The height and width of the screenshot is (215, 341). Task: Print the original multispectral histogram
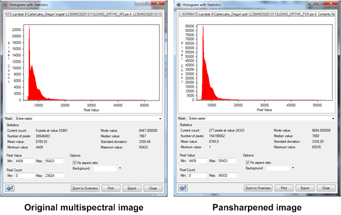(111, 188)
